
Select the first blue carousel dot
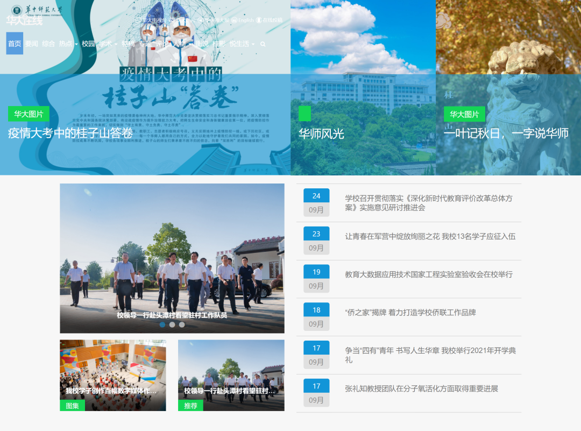[x=162, y=324]
